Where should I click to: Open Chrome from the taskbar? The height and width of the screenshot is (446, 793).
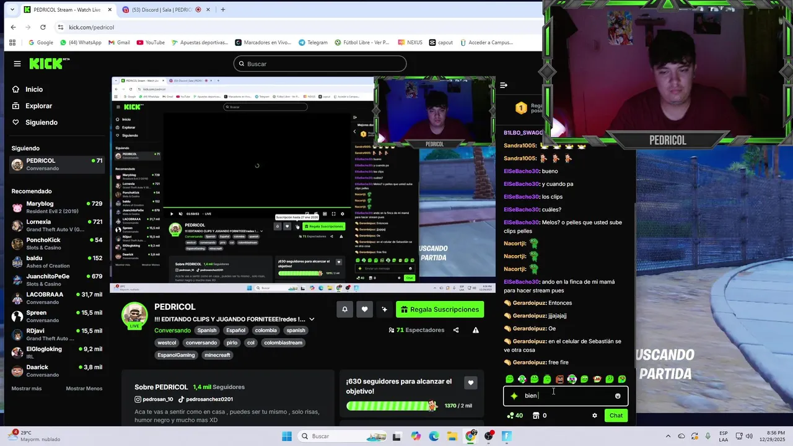[x=470, y=436]
